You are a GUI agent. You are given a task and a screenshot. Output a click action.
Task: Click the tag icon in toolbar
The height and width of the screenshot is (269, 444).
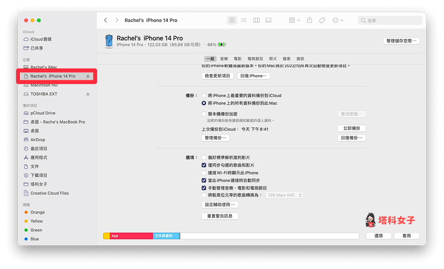coord(322,20)
